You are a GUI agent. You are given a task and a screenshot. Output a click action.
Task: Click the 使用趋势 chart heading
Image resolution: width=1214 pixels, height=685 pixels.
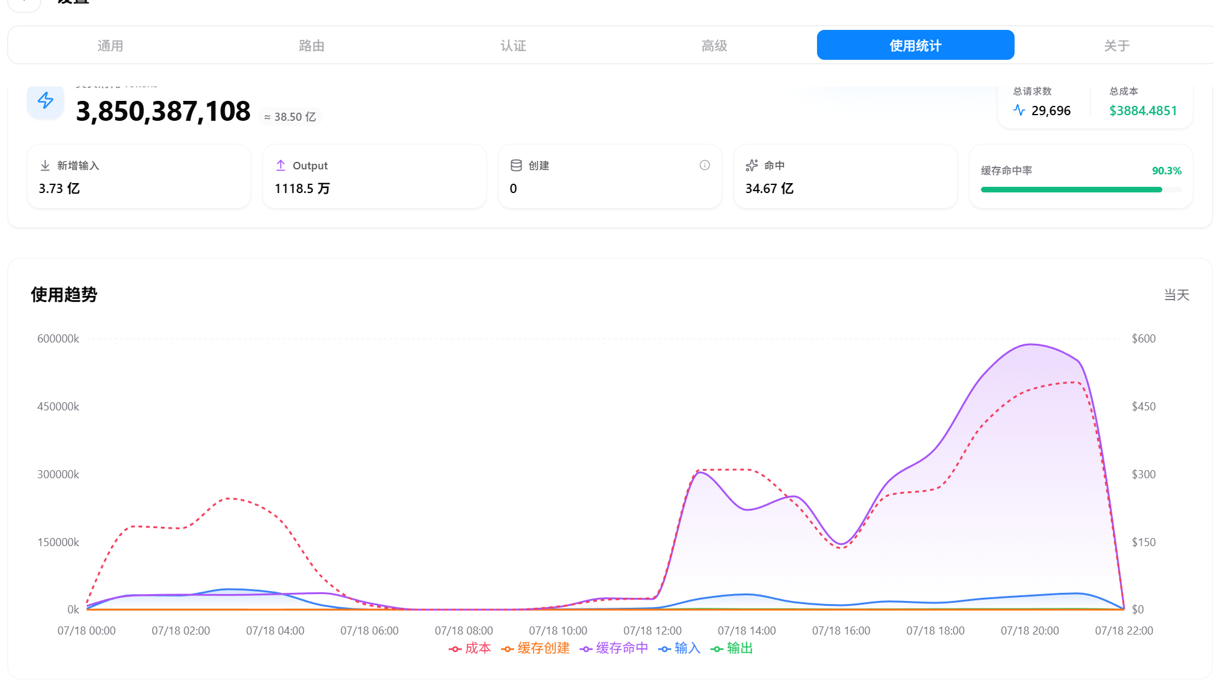click(x=64, y=295)
